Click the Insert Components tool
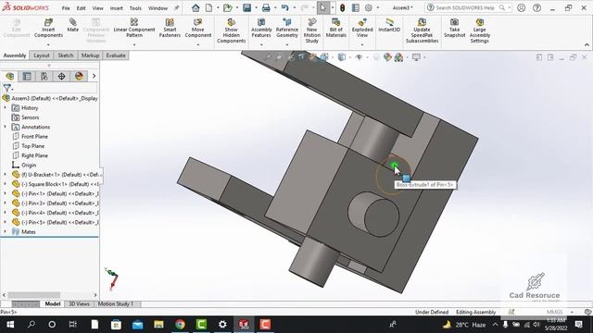 (x=48, y=28)
